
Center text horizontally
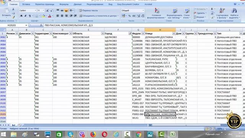point(62,16)
